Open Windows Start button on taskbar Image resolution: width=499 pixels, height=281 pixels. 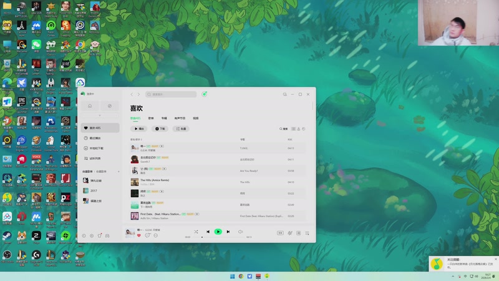click(232, 276)
